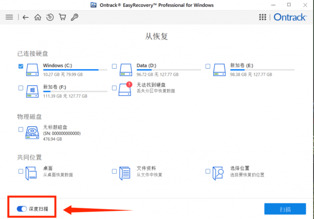This screenshot has height=219, width=314.
Task: Select the 'Data (D:)' label
Action: tap(146, 65)
